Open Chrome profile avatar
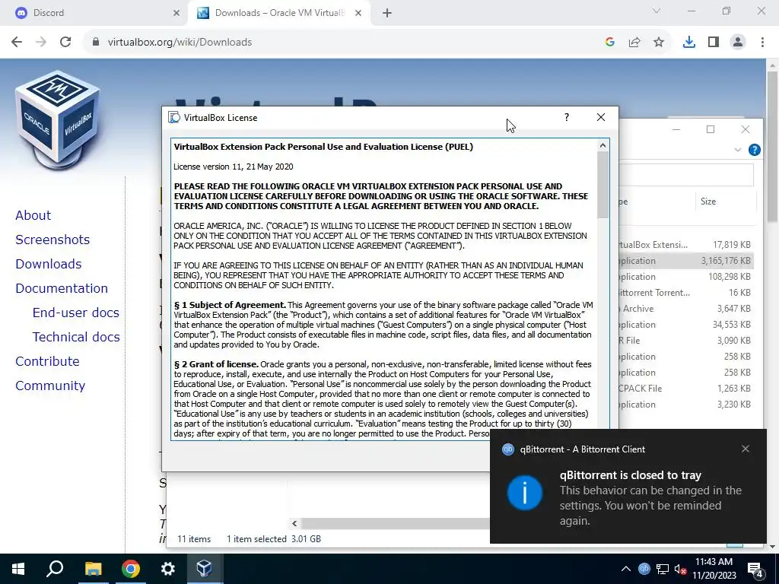The width and height of the screenshot is (779, 584). [x=738, y=43]
